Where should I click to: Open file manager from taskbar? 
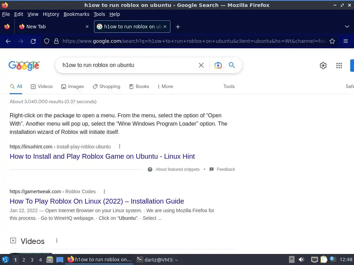50,259
